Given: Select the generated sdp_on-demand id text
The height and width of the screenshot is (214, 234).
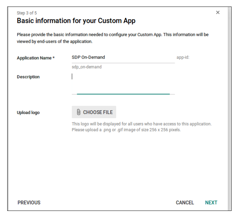Looking at the screenshot, I should coord(87,67).
